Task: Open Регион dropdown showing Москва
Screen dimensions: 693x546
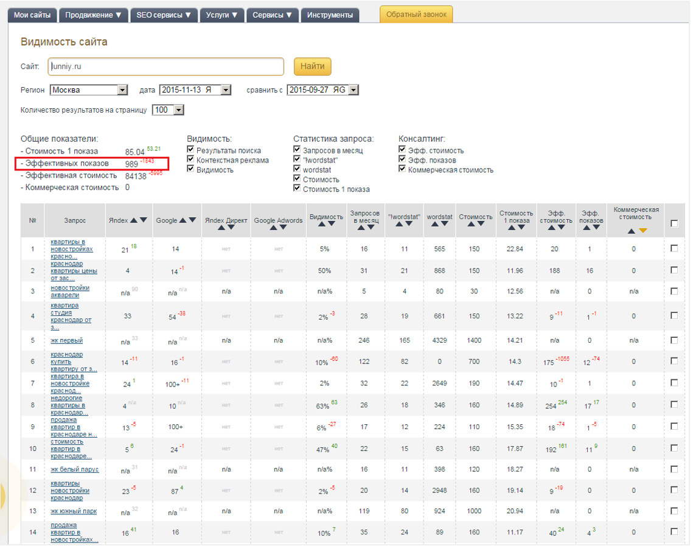Action: (x=89, y=90)
